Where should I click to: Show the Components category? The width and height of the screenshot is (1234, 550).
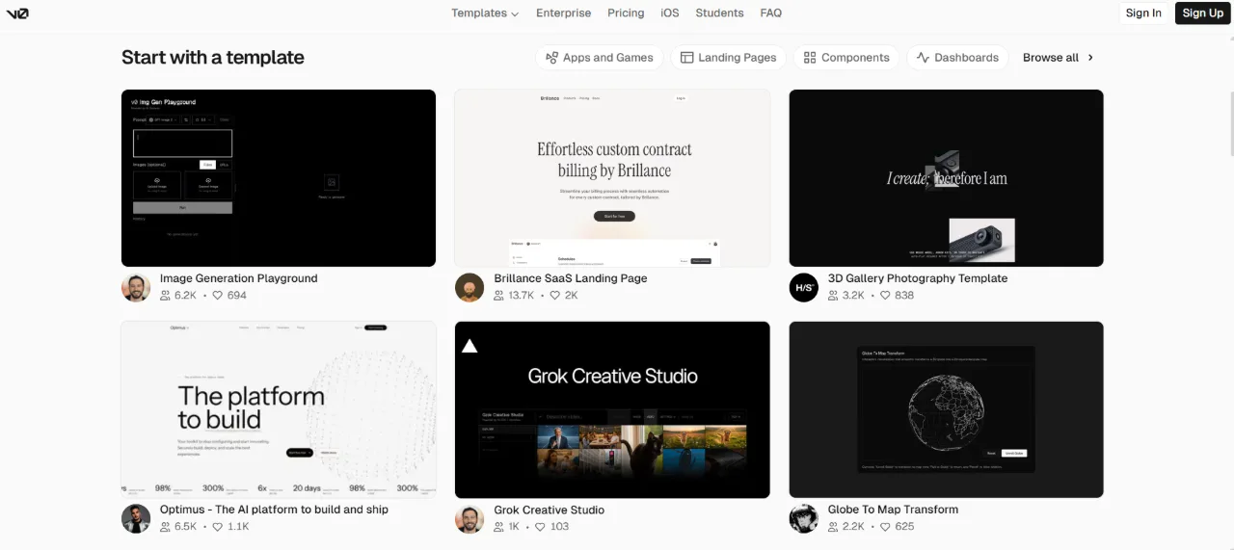pos(846,58)
